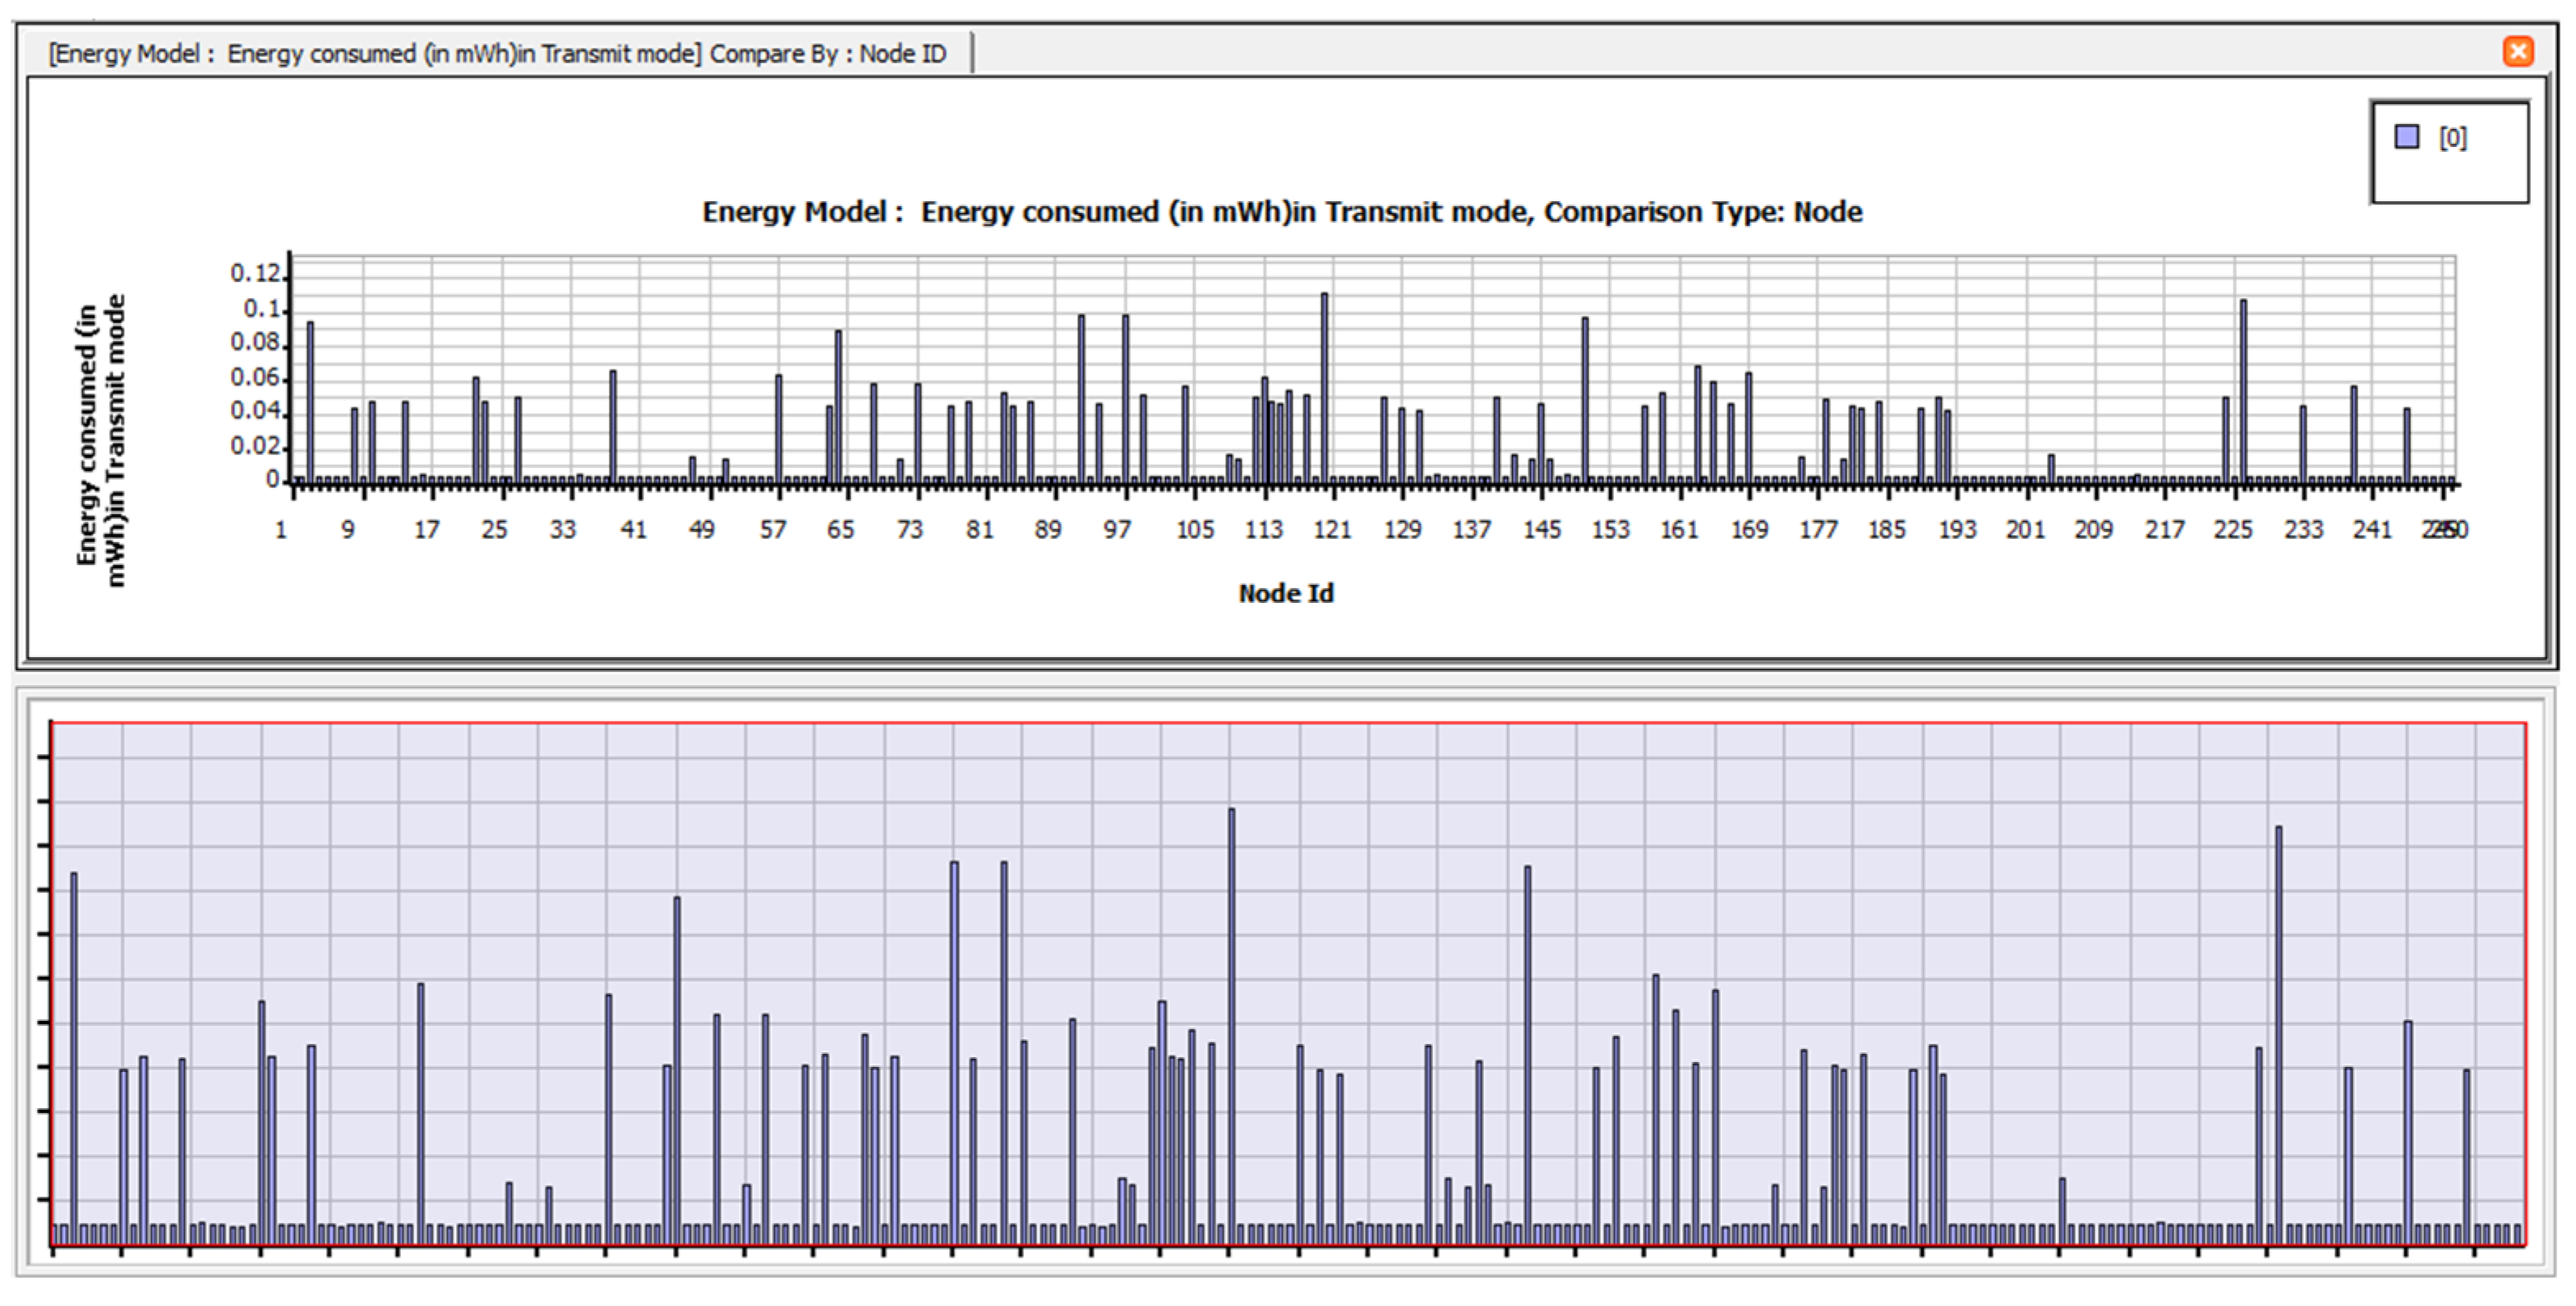Click the first tall bar near node 3 in upper chart
This screenshot has width=2576, height=1306.
tap(310, 400)
